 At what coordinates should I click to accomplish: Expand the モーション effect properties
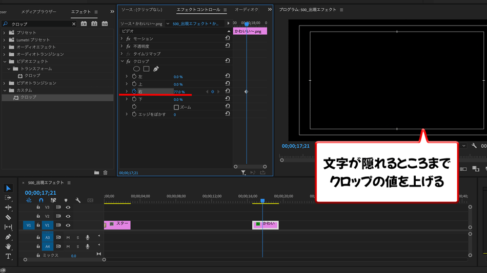click(x=122, y=39)
